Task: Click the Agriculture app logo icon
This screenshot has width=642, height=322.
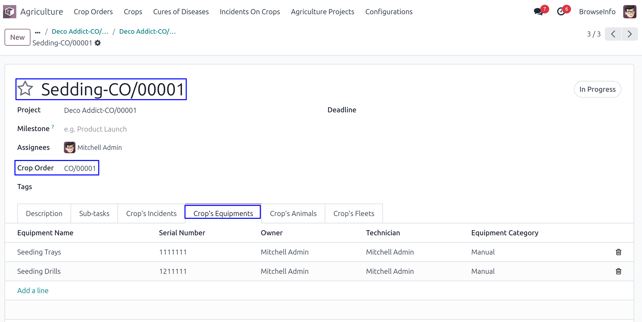Action: click(9, 12)
